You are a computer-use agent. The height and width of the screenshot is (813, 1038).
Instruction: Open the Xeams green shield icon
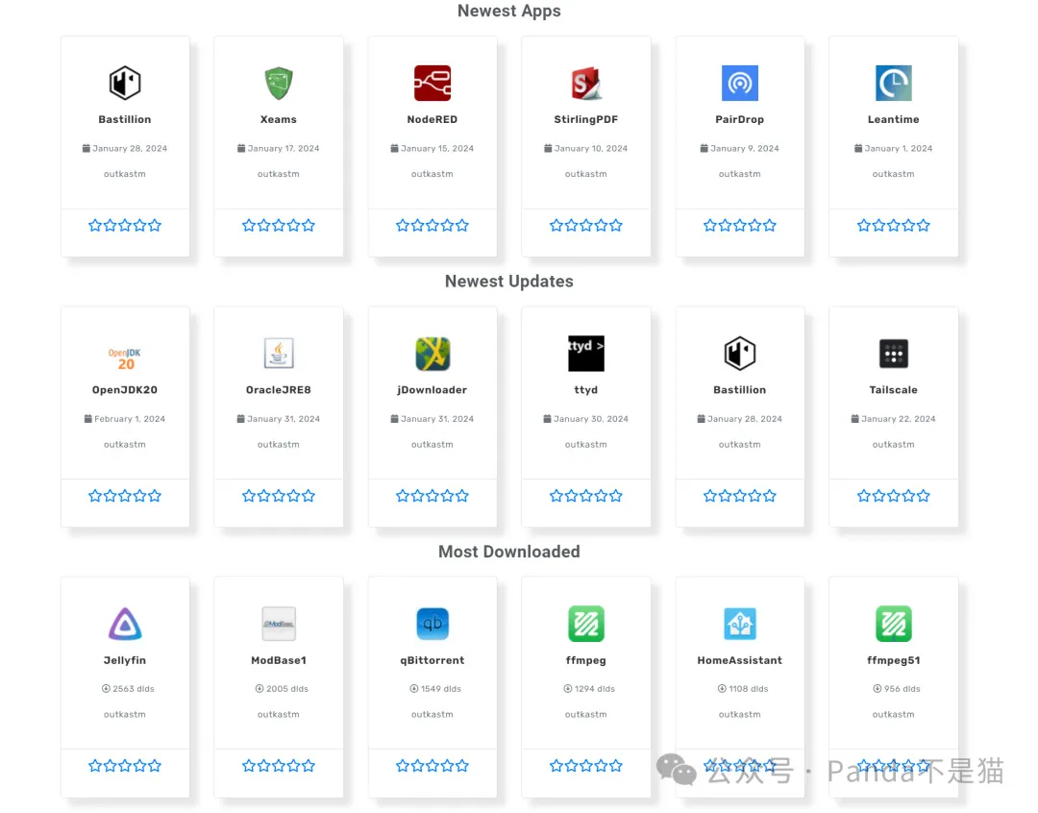[278, 83]
